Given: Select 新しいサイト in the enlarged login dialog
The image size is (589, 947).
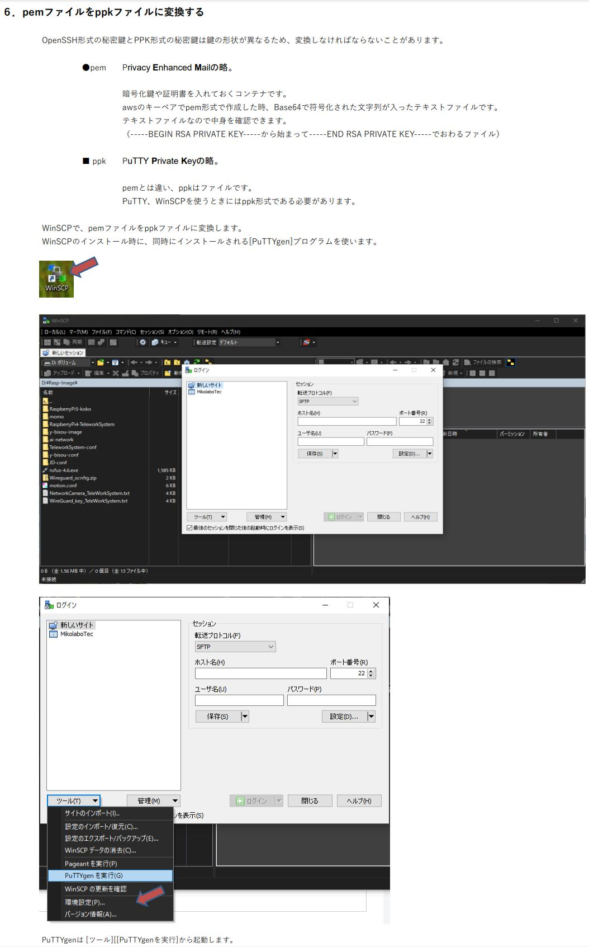Looking at the screenshot, I should 72,625.
